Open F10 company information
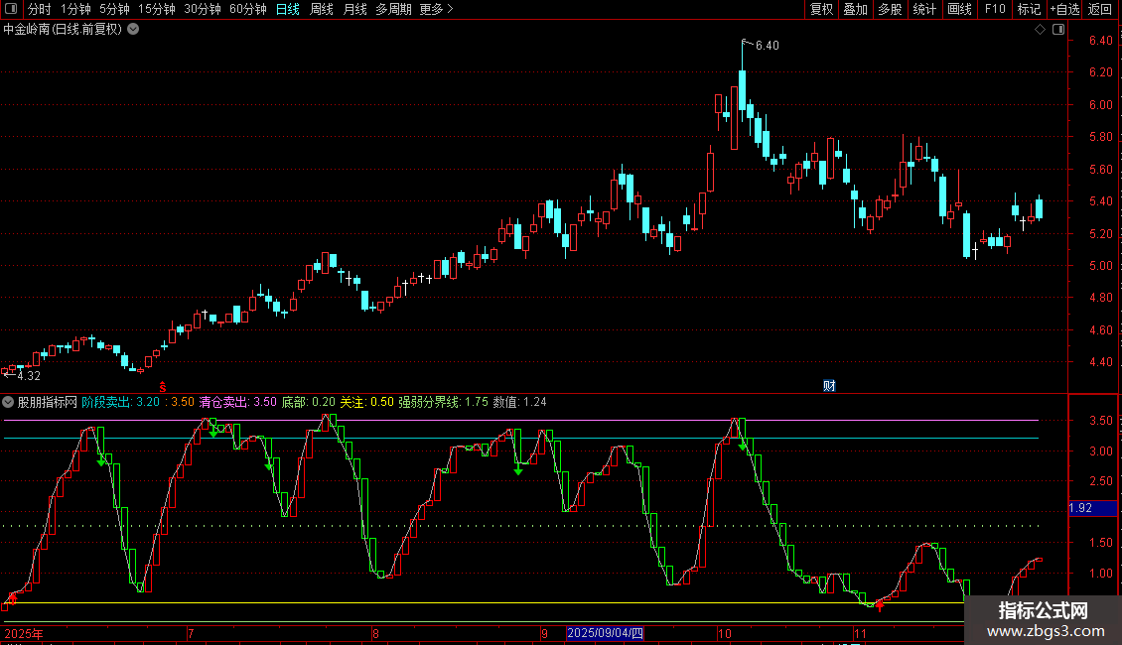This screenshot has height=645, width=1122. point(995,9)
